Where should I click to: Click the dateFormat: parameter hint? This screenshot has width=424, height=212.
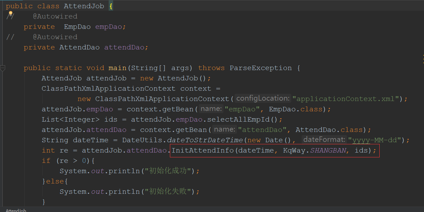coord(324,140)
